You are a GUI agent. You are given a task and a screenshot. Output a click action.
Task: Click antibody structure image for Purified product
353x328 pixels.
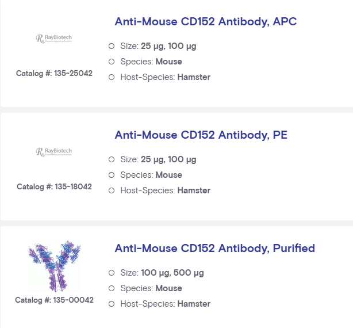(x=55, y=266)
